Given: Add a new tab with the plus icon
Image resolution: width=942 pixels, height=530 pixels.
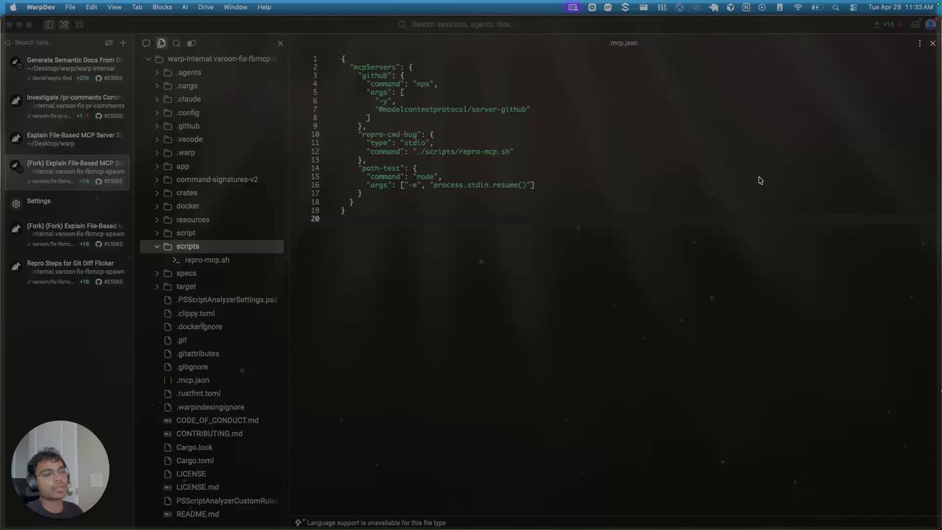Looking at the screenshot, I should click(123, 43).
